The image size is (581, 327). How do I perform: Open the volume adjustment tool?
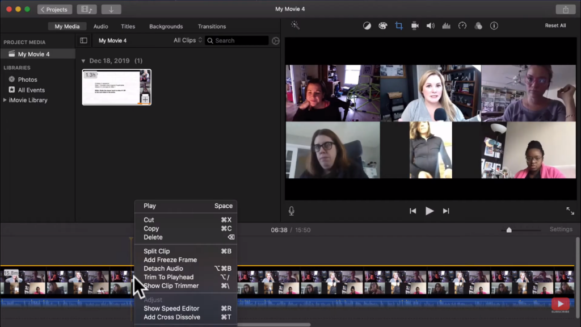click(x=430, y=26)
